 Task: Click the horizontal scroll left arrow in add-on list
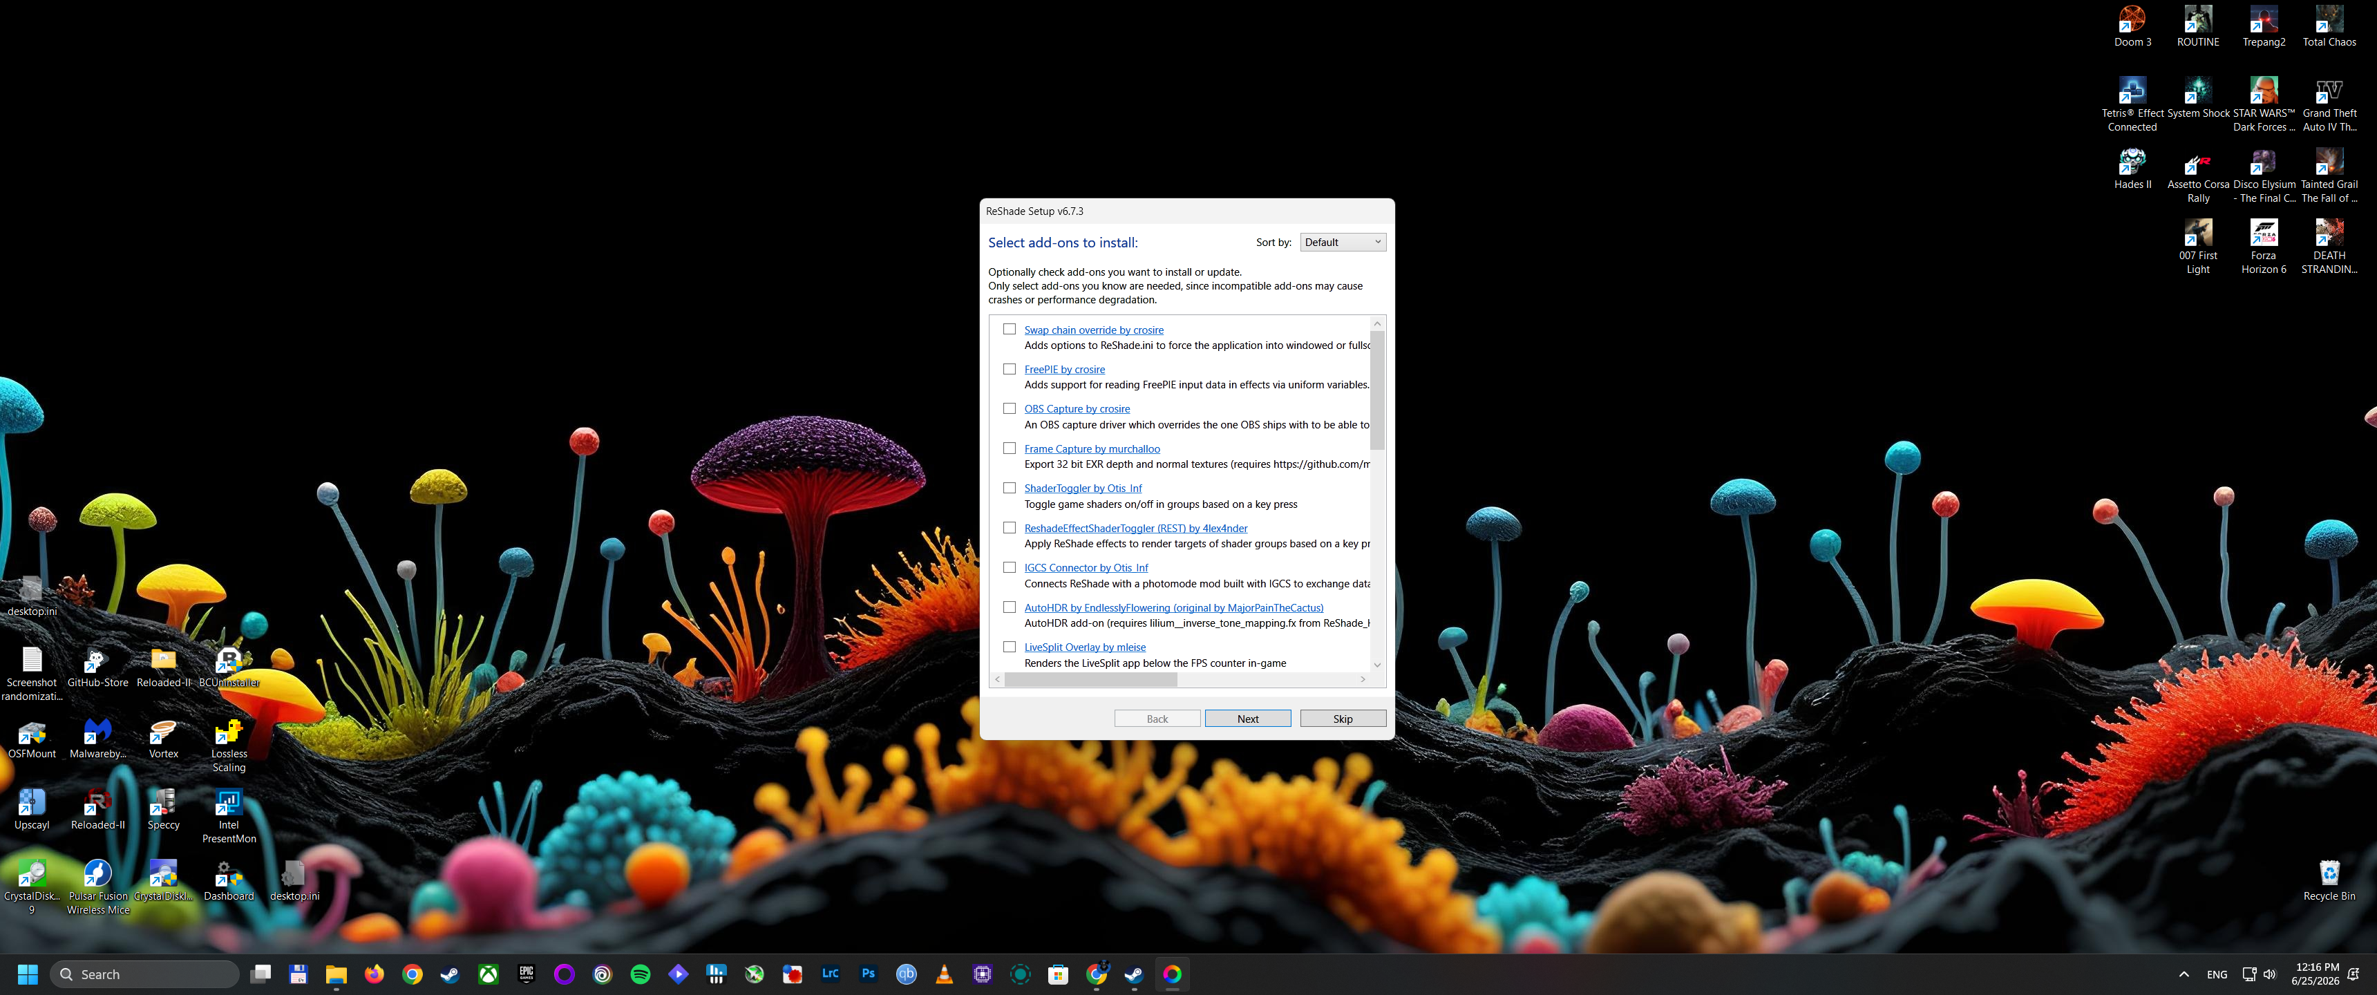pyautogui.click(x=998, y=679)
